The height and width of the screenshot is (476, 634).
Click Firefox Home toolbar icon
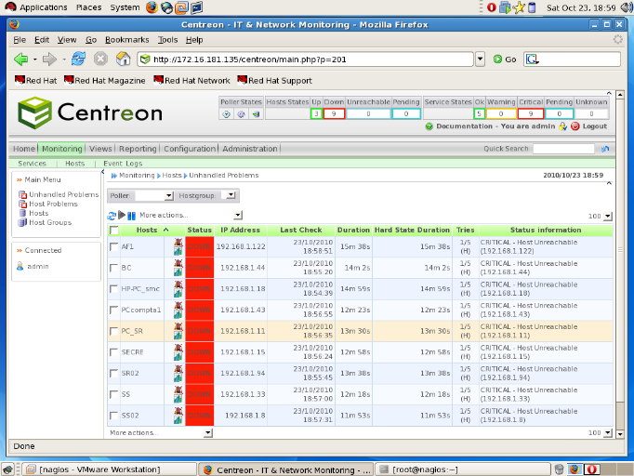pos(123,59)
